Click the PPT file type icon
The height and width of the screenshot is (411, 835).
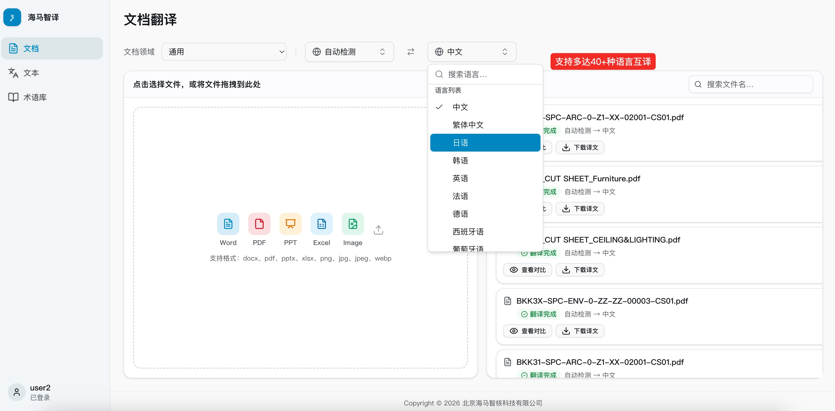[290, 224]
